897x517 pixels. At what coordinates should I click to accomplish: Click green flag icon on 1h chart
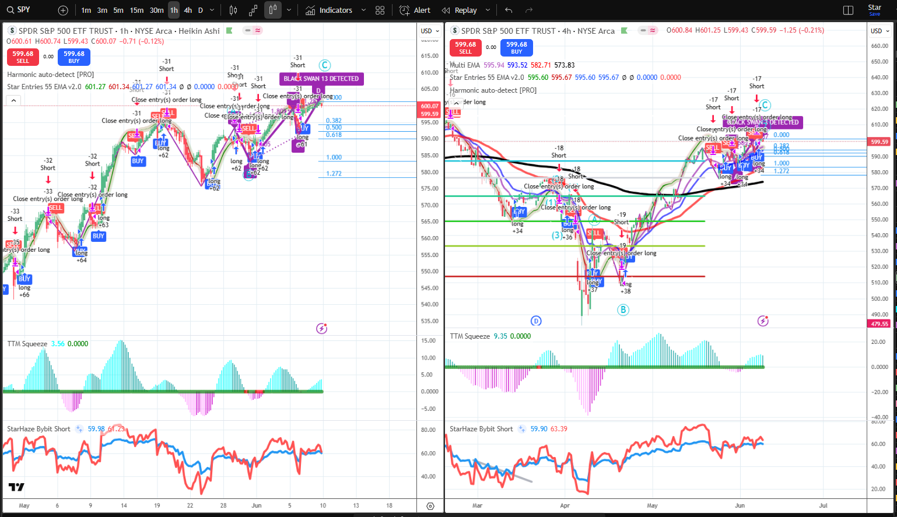point(229,31)
